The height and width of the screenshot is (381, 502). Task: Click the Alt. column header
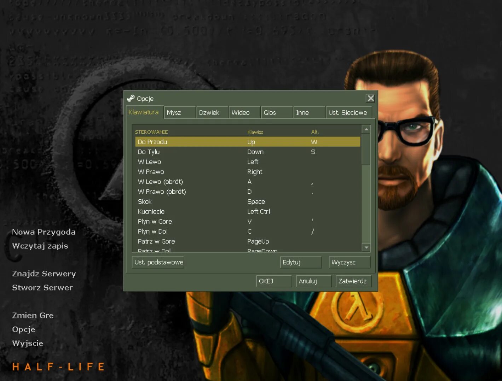(315, 132)
